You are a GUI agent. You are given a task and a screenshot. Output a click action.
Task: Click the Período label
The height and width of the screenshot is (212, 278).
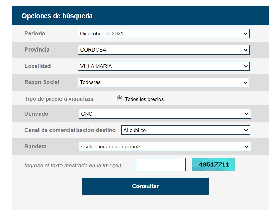(x=35, y=34)
